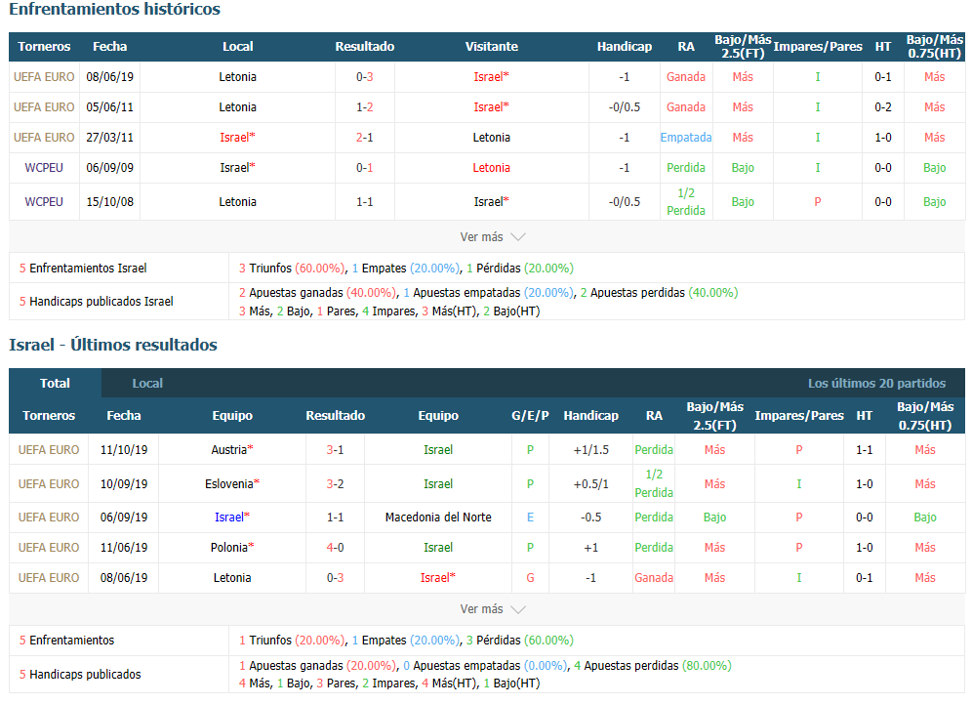Open WCPEU link for 15/10/08 match
Viewport: 972px width, 704px height.
(44, 201)
